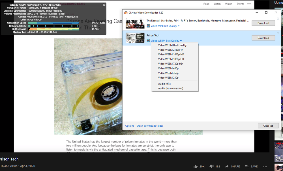This screenshot has width=283, height=171.
Task: Open the three-dot more actions menu
Action: (265, 167)
